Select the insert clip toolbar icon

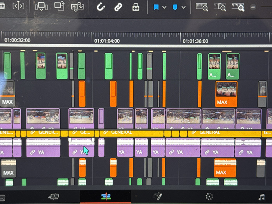pyautogui.click(x=41, y=7)
